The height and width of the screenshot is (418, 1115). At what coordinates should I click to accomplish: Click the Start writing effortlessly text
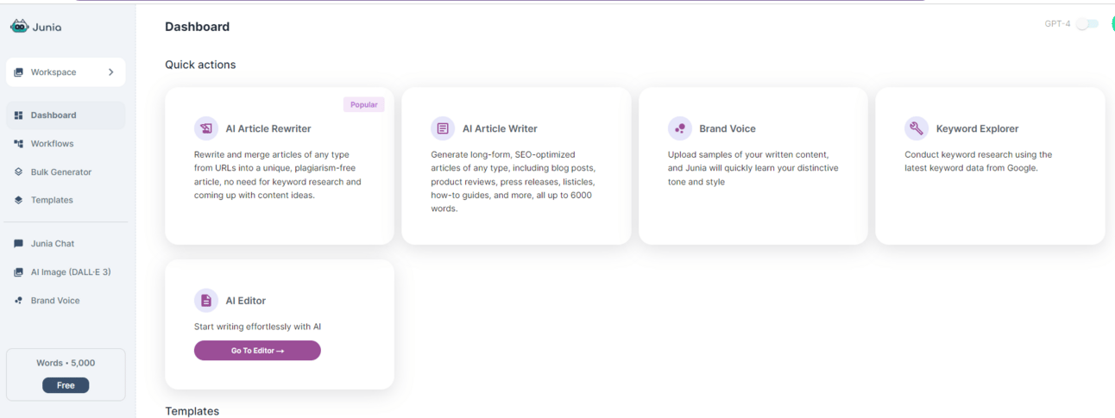click(x=258, y=327)
